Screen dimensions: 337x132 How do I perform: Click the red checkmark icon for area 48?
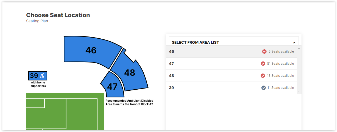coord(263,76)
